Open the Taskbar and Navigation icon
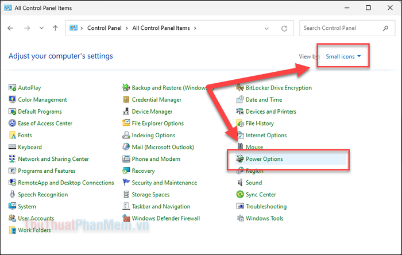Image resolution: width=402 pixels, height=255 pixels. pos(126,206)
